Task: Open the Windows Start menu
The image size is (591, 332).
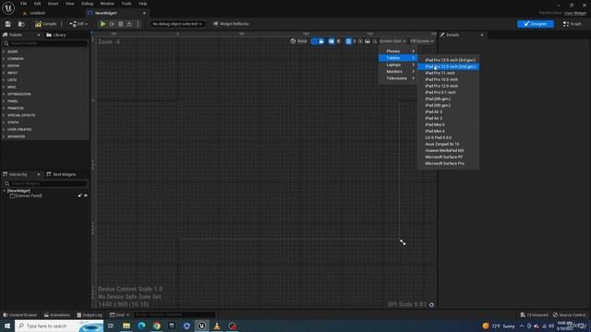Action: (7, 326)
